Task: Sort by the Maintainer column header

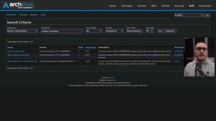Action: pos(179,47)
